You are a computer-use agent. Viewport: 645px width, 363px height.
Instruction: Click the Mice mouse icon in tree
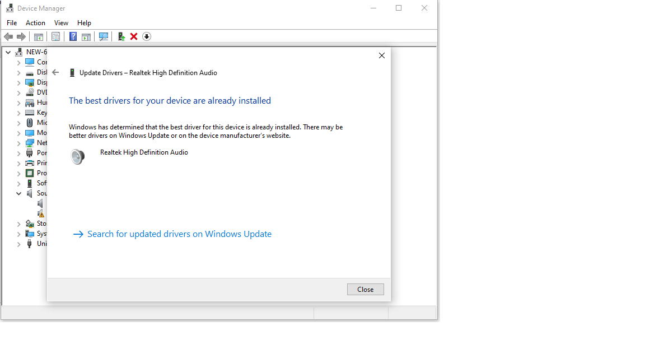pyautogui.click(x=30, y=123)
